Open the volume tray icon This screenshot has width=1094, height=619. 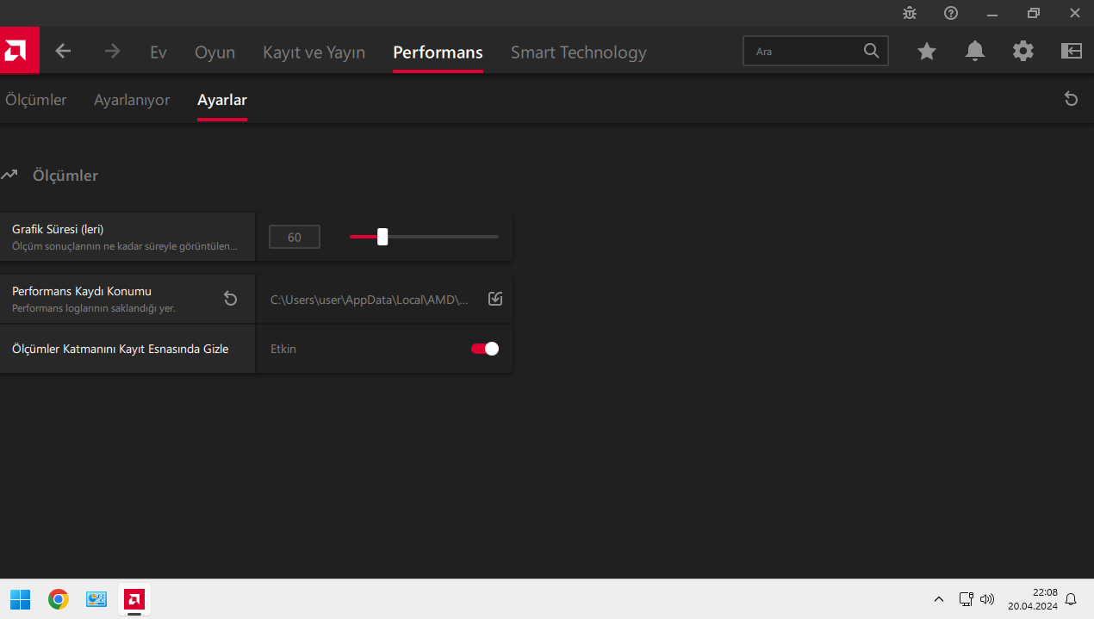(x=987, y=599)
